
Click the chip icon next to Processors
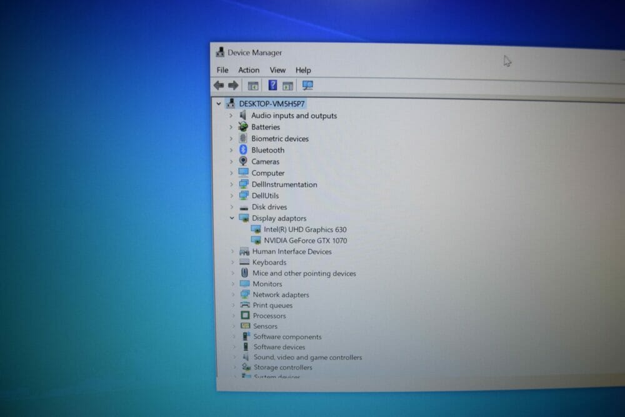pyautogui.click(x=245, y=315)
